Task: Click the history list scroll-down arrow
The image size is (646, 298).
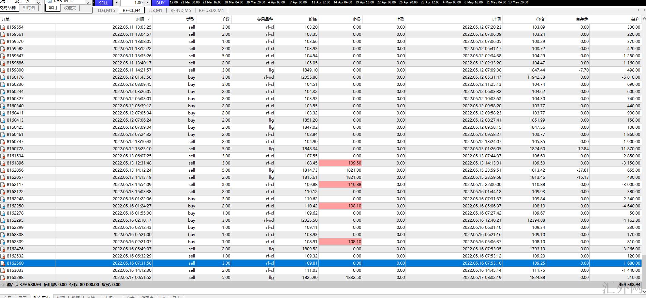Action: point(644,292)
